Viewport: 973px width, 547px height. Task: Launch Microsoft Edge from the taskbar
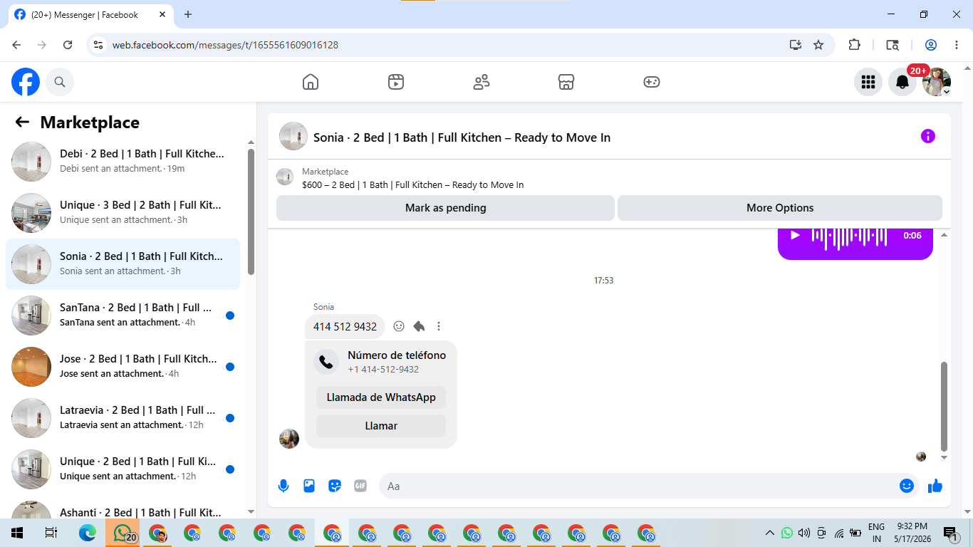(x=88, y=533)
